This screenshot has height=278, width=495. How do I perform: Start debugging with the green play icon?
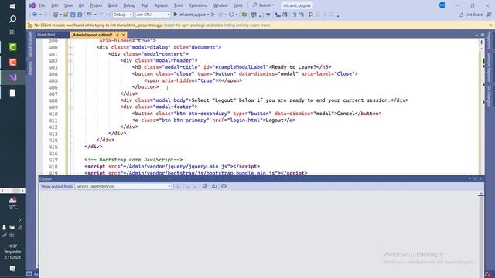[x=176, y=15]
